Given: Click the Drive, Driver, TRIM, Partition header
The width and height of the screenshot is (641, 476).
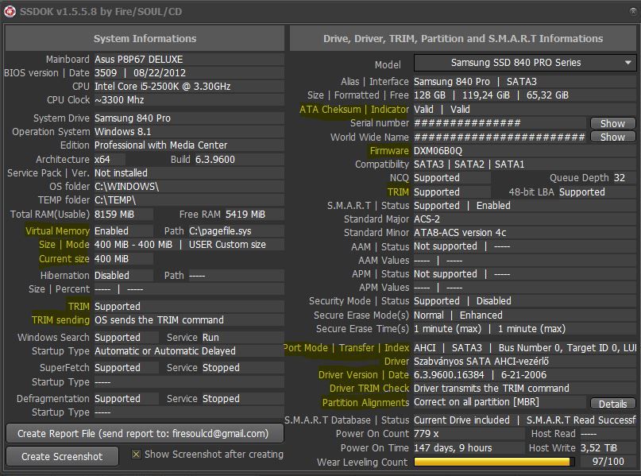Looking at the screenshot, I should (x=463, y=38).
